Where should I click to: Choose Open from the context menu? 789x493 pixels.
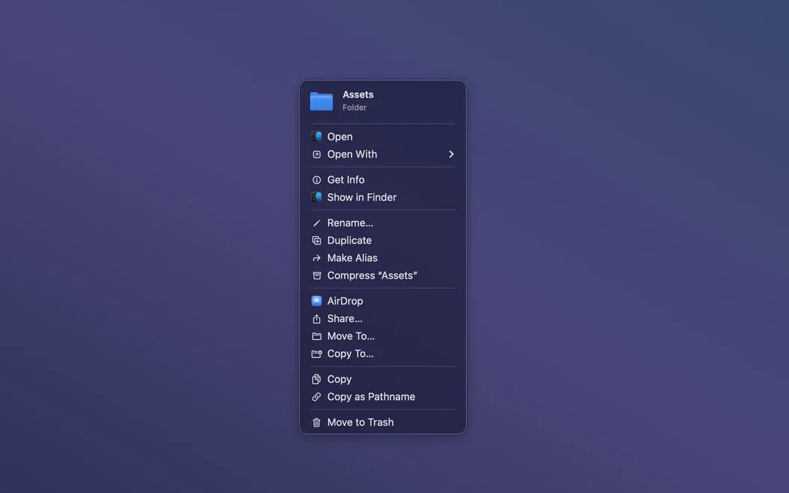click(383, 137)
